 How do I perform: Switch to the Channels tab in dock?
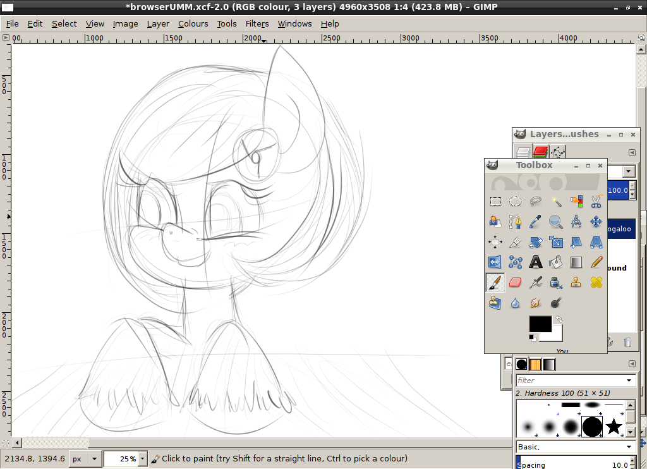coord(540,152)
